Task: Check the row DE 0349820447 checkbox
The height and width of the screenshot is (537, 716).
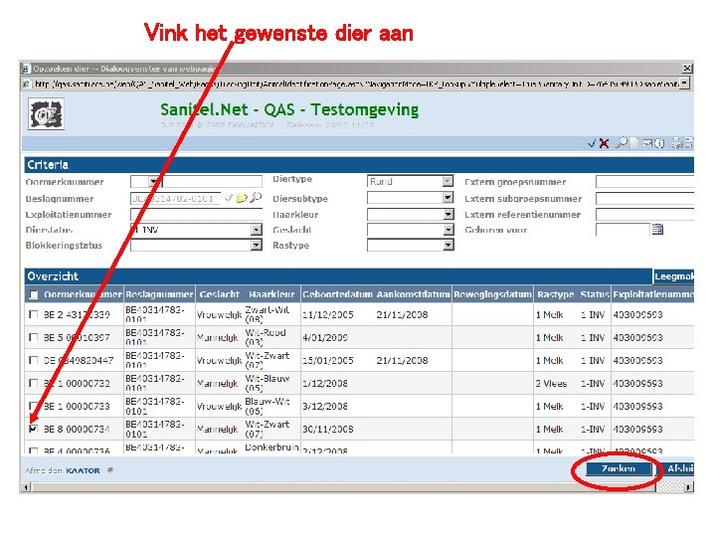Action: [x=33, y=360]
